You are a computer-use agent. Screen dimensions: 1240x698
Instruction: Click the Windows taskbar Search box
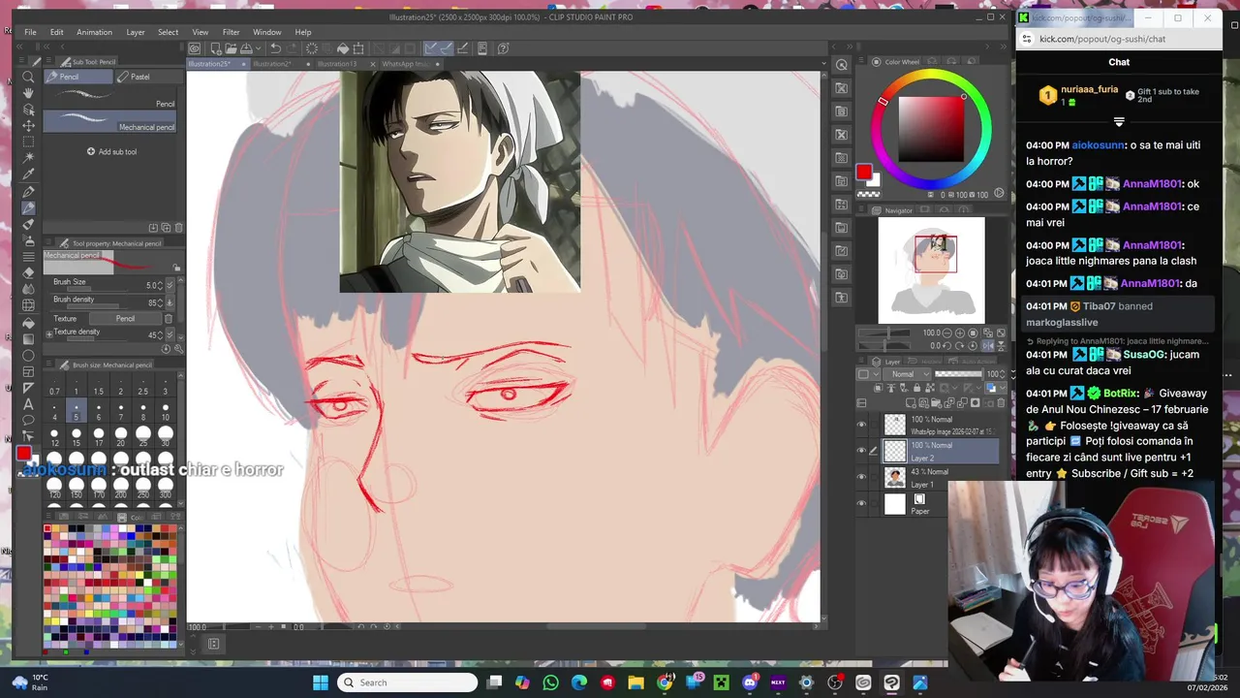[408, 682]
